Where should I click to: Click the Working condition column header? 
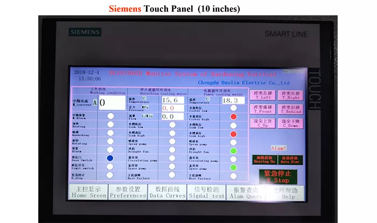[108, 91]
